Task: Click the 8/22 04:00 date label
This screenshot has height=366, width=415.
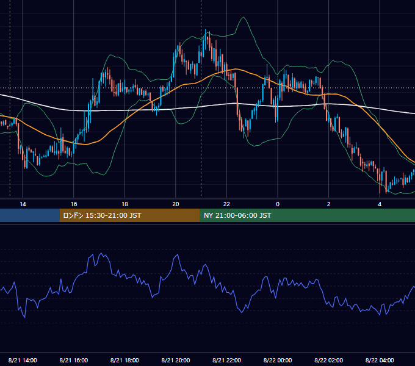Action: [380, 360]
